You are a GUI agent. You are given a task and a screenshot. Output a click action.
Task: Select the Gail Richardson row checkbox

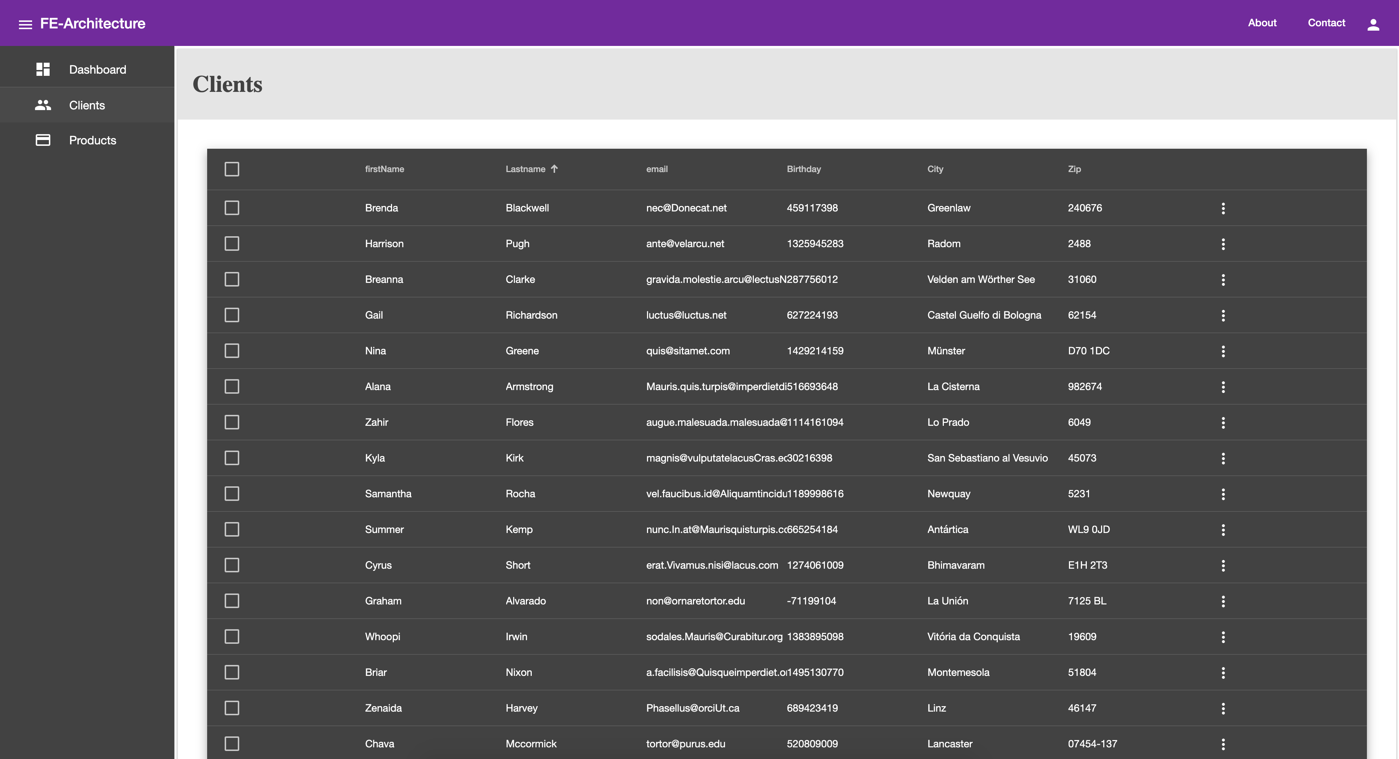click(x=232, y=315)
